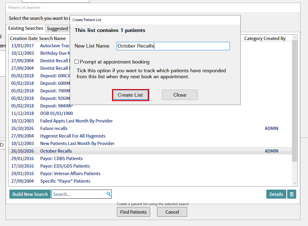This screenshot has height=226, width=308.
Task: Select Payor: EDS/GDS Patients search
Action: tap(150, 166)
